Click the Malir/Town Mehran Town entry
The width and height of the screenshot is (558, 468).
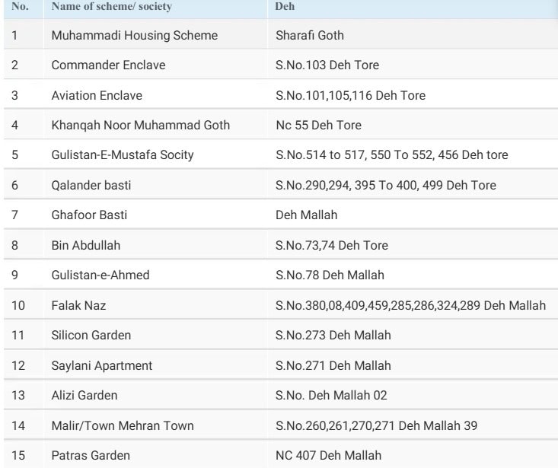113,425
